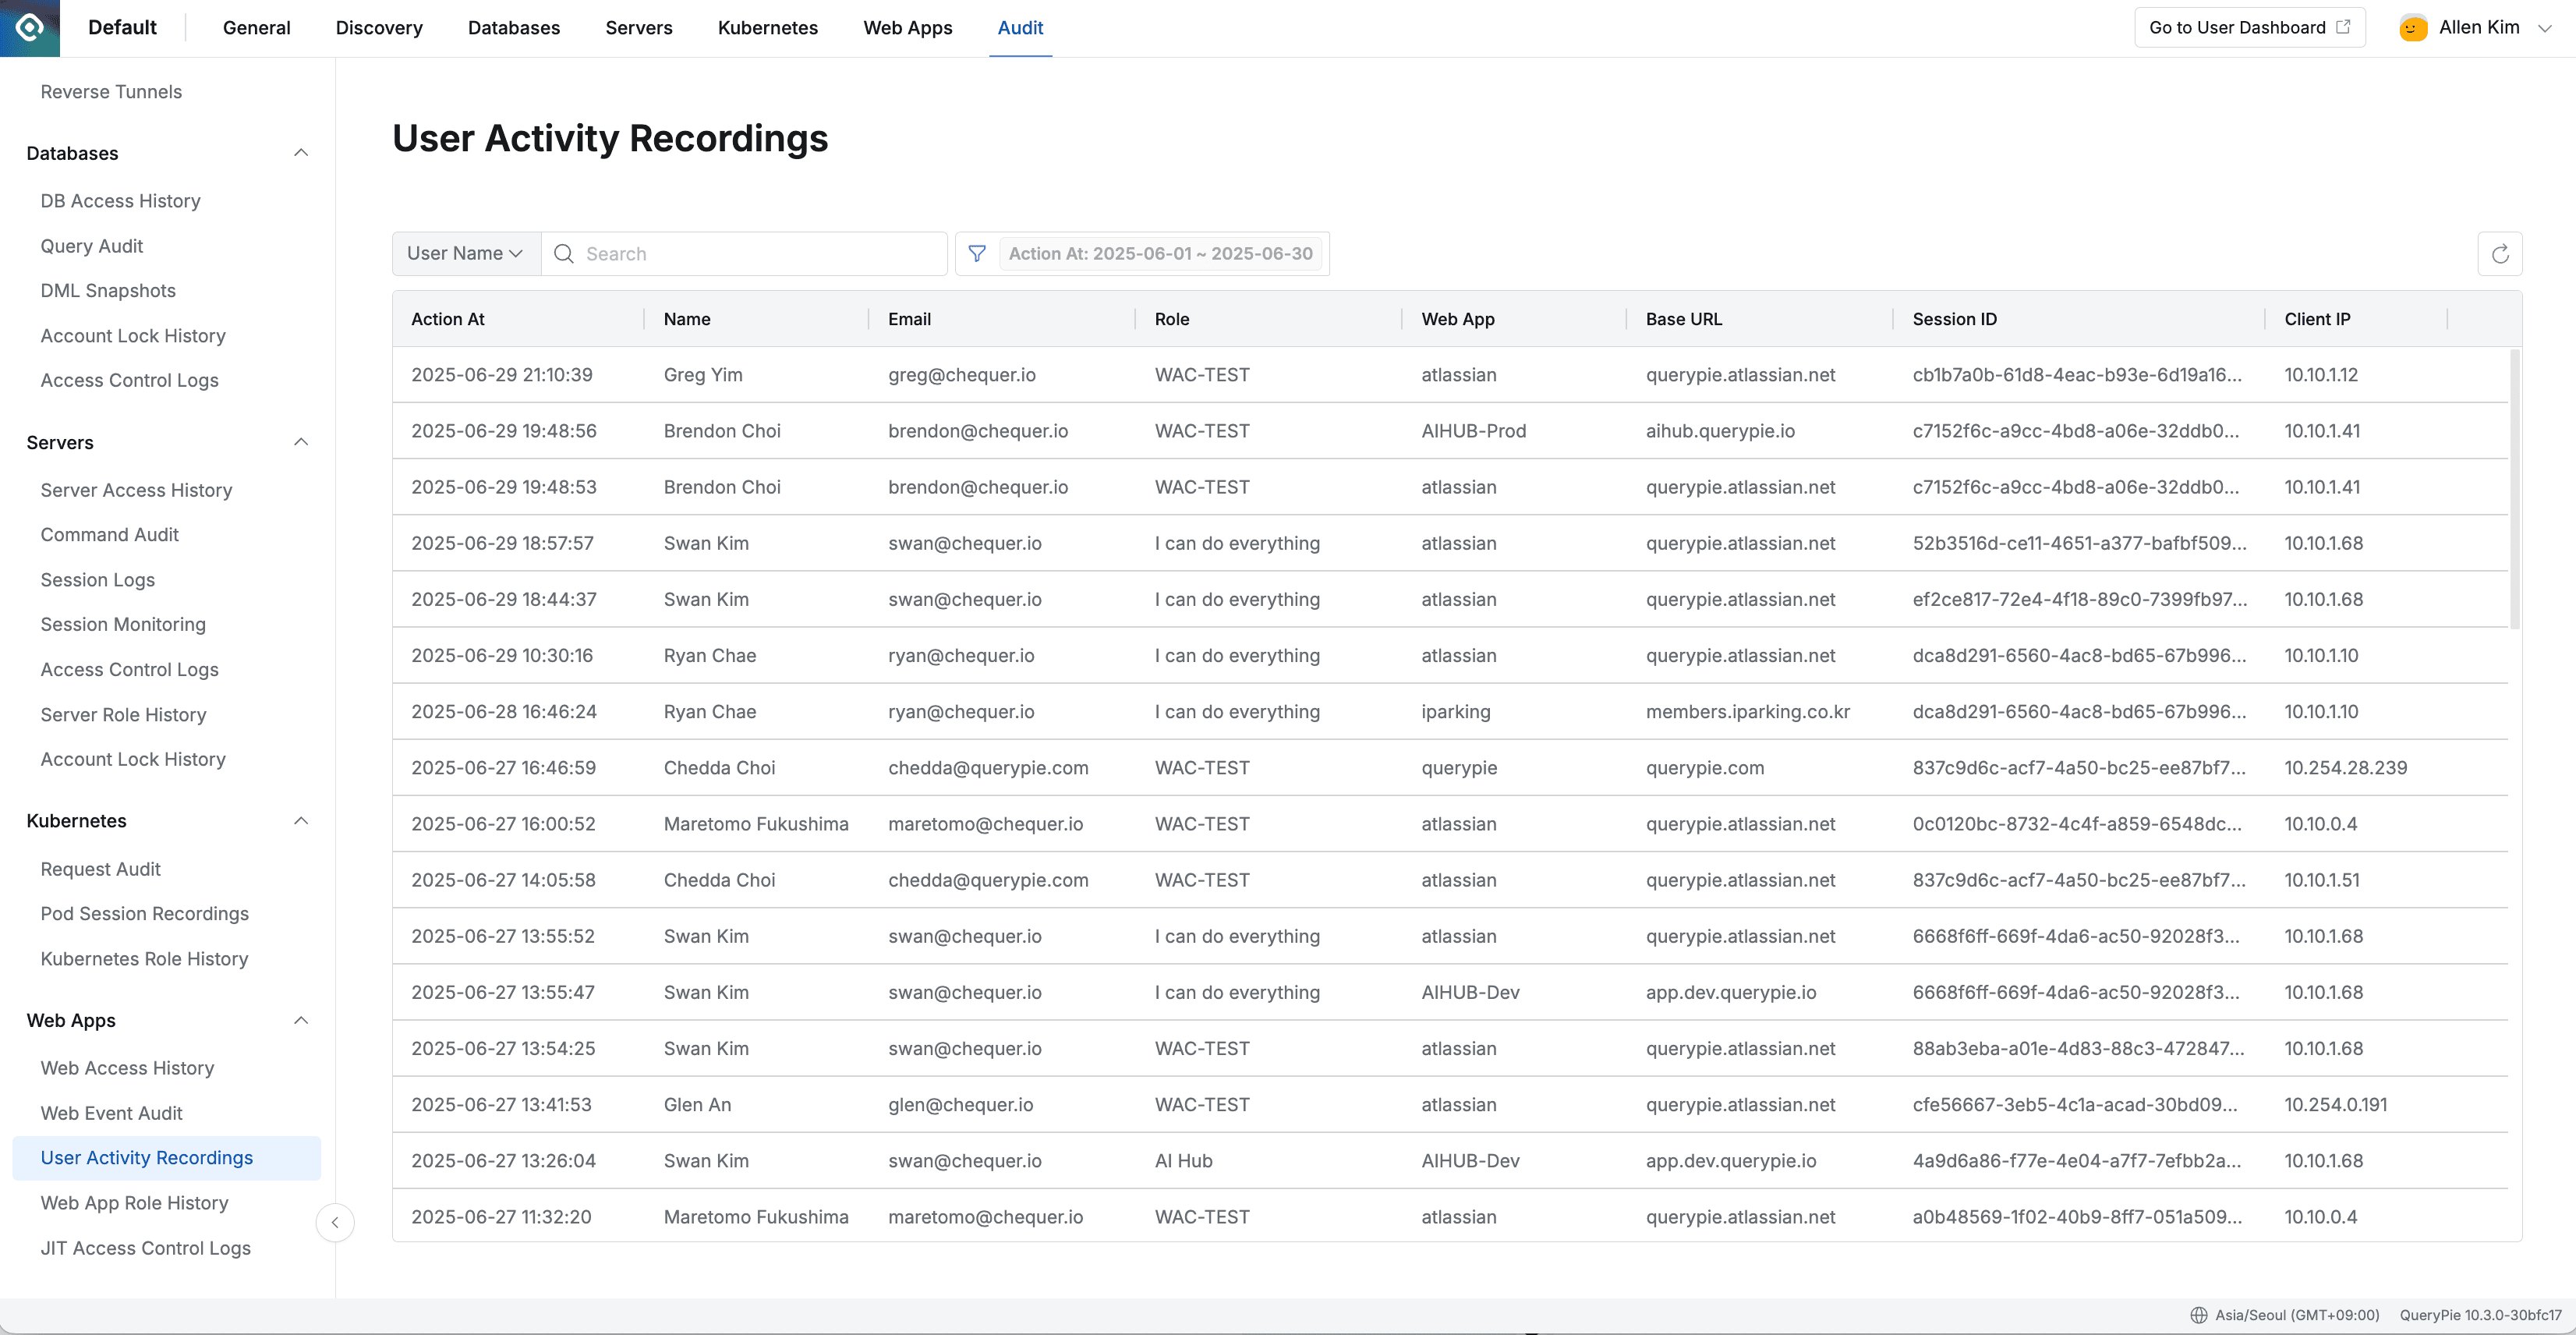Switch to the Databases tab
The height and width of the screenshot is (1335, 2576).
513,28
